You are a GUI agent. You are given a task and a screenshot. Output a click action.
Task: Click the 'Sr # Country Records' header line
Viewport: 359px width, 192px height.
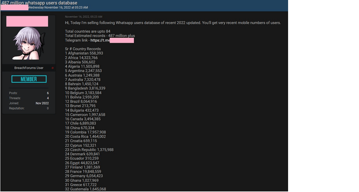click(82, 49)
